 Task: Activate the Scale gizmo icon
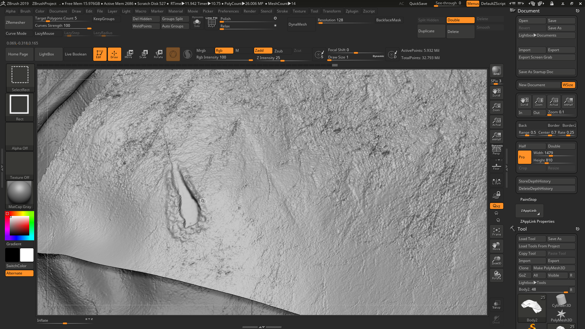coord(143,54)
